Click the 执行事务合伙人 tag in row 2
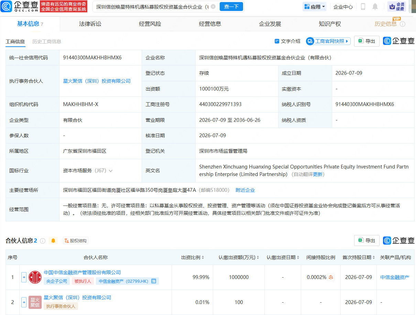 61,306
